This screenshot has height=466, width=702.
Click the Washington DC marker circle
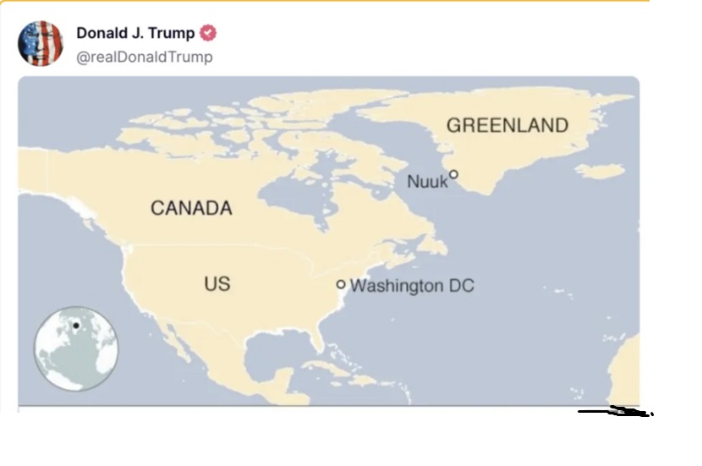coord(341,285)
